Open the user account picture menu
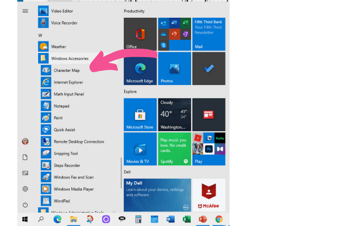The width and height of the screenshot is (340, 226). click(25, 142)
